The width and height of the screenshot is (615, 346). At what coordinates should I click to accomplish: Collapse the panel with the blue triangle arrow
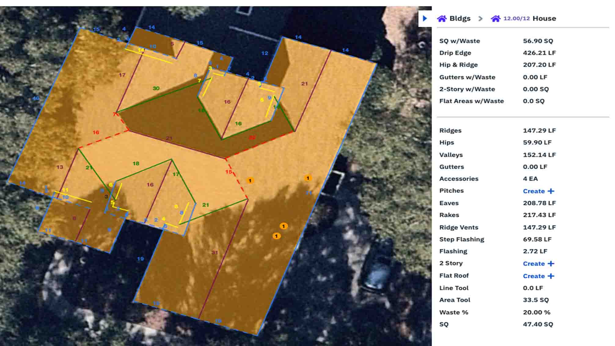coord(425,18)
